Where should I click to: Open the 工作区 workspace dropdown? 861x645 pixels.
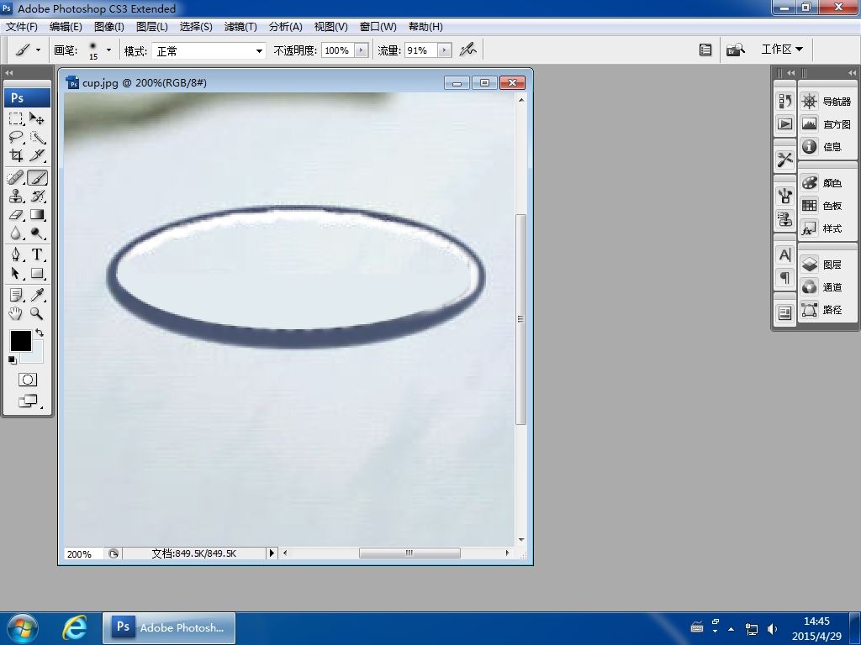782,50
